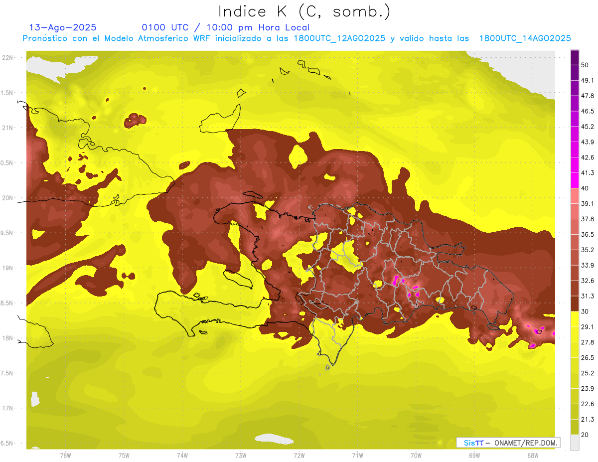Click the bright yellow band between 29.1 and 30
598x462 pixels.
(x=575, y=319)
